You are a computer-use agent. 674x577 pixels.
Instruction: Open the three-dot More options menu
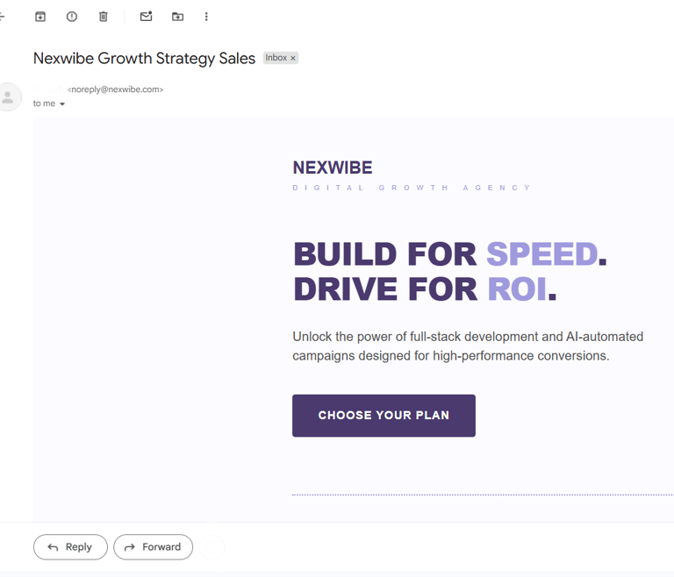(x=206, y=17)
